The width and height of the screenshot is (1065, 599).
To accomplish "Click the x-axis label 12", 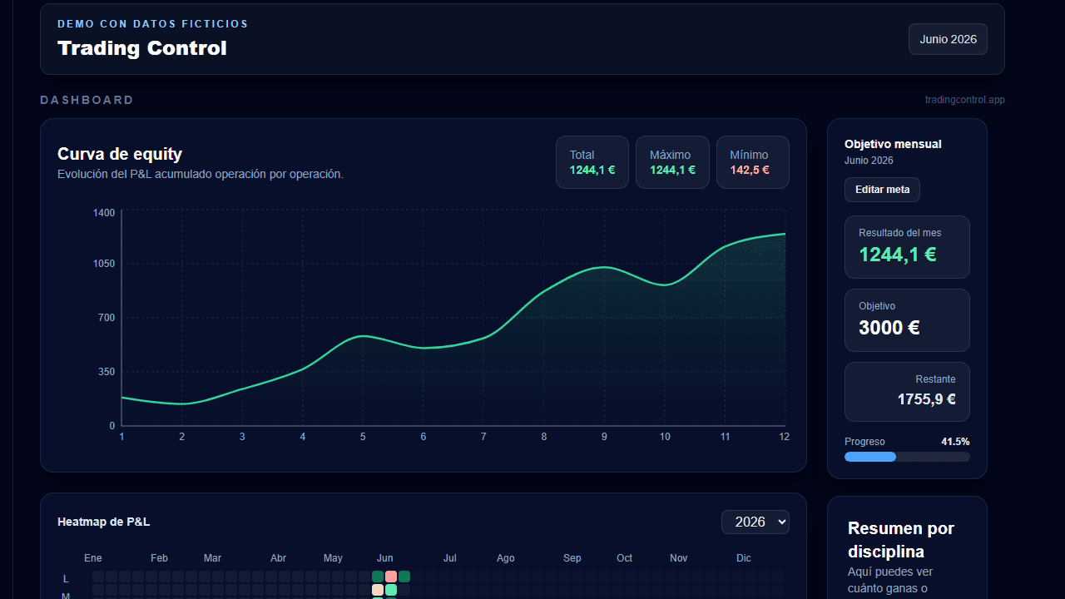I will (784, 437).
